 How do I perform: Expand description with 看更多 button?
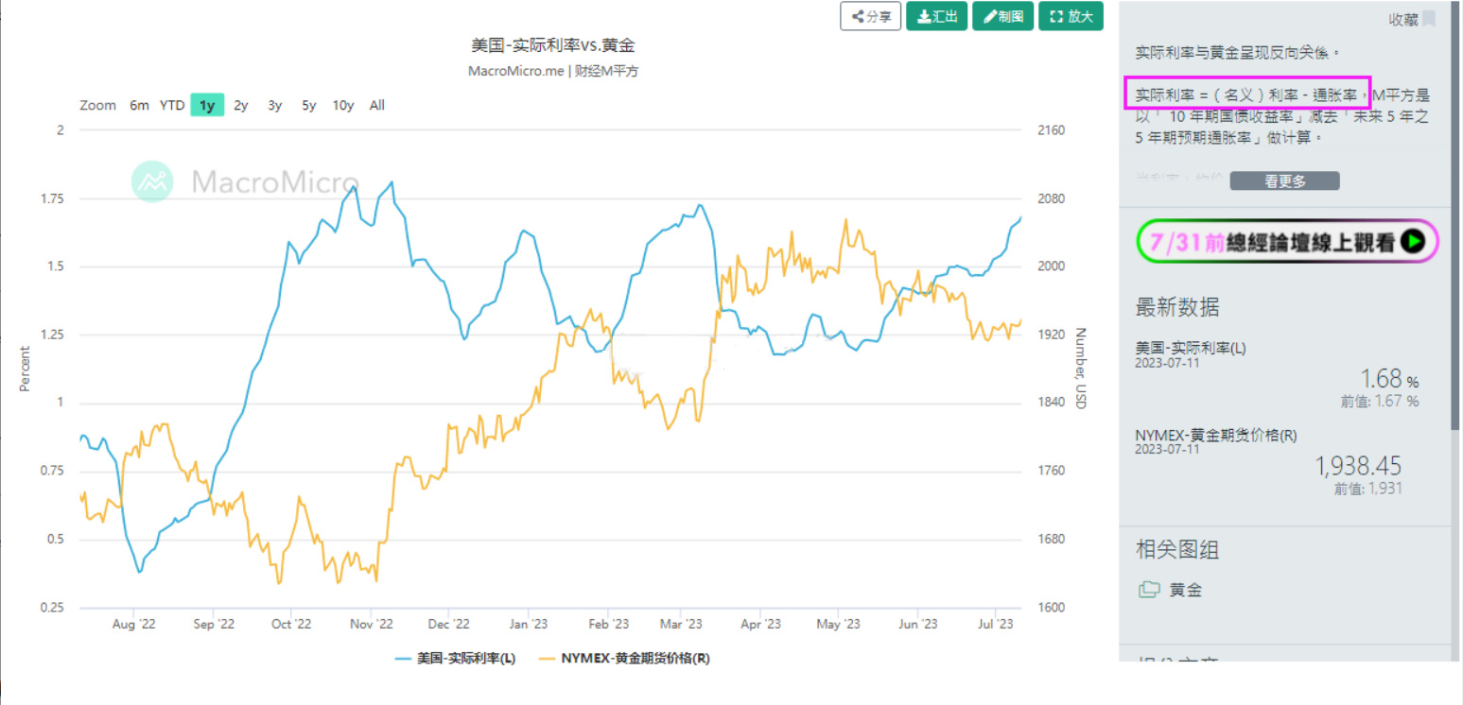(1284, 181)
